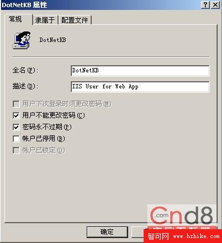Confirm with the 确定 button
Viewport: 222px width, 243px height.
tap(107, 232)
